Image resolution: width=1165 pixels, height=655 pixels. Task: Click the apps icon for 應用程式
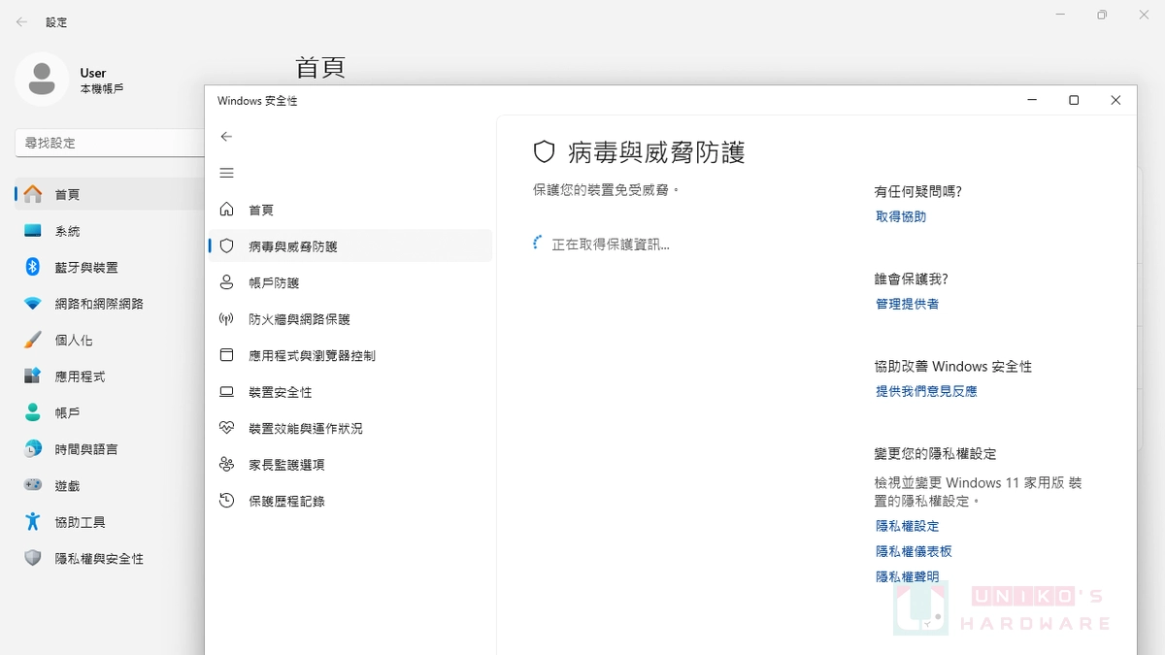33,377
